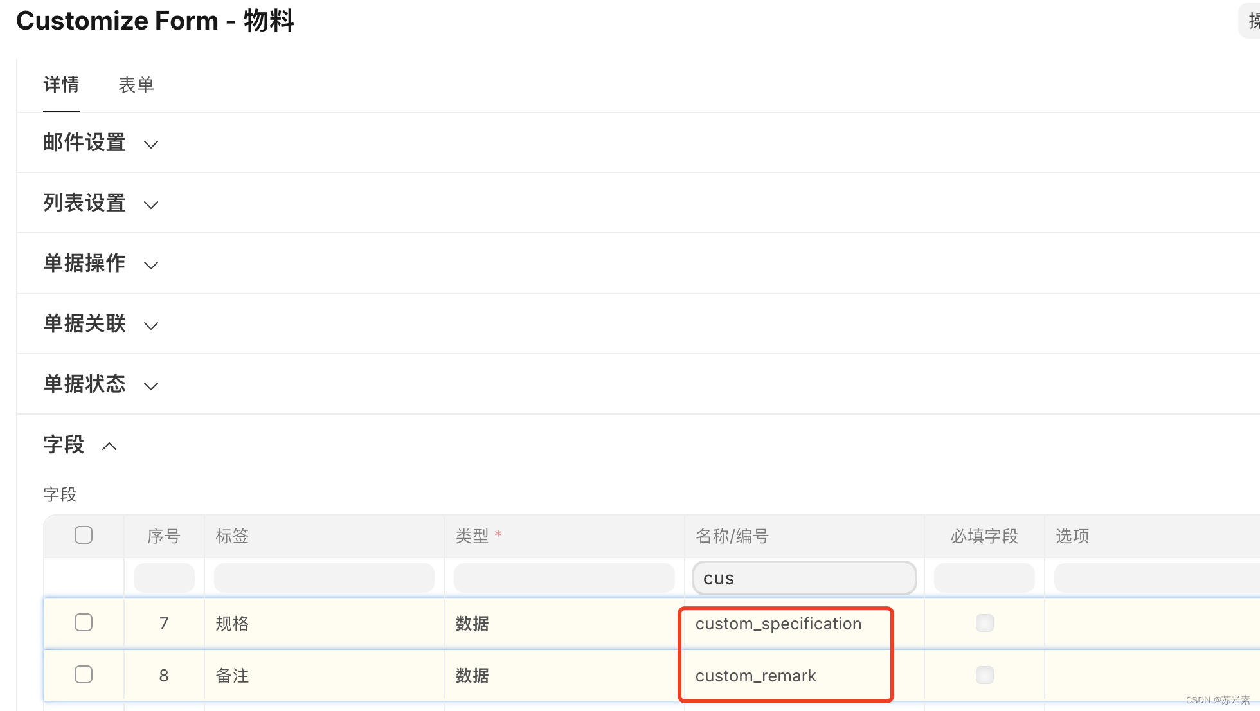Viewport: 1260px width, 711px height.
Task: Check the checkbox for row 8 备注
Action: pos(83,674)
